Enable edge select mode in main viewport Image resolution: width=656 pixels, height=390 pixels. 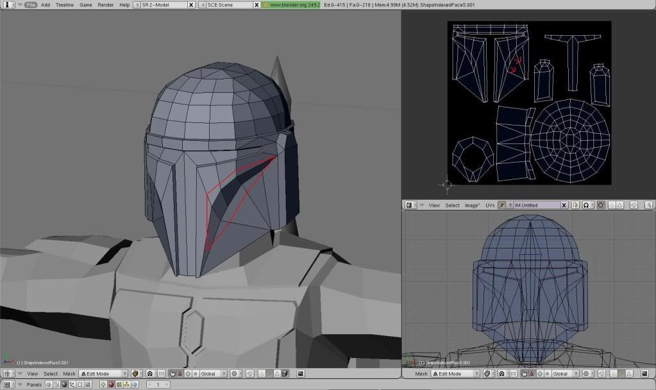click(x=269, y=374)
